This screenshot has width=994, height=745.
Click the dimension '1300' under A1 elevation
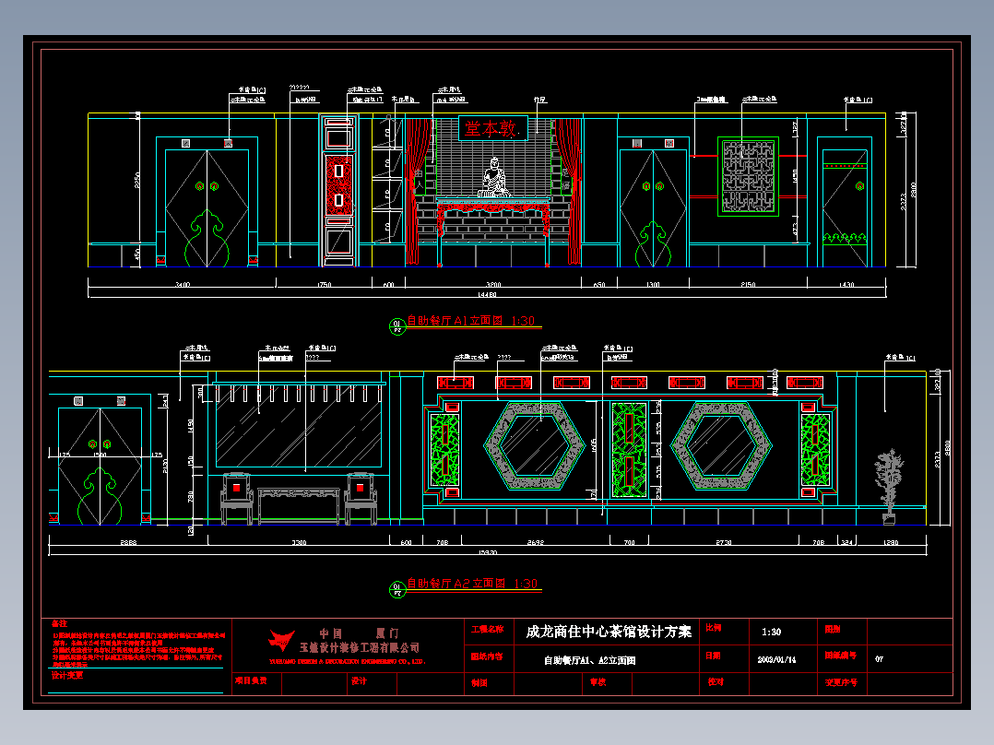click(x=653, y=285)
